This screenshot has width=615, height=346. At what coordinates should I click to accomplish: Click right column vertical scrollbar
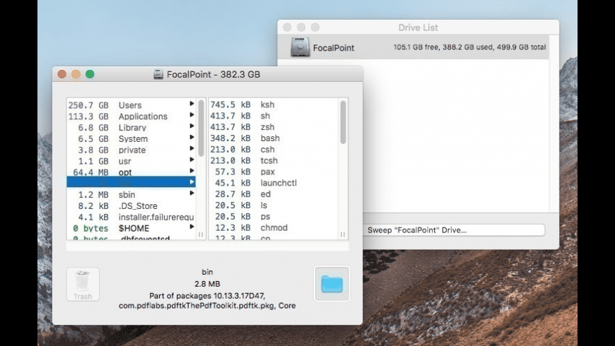tap(343, 122)
